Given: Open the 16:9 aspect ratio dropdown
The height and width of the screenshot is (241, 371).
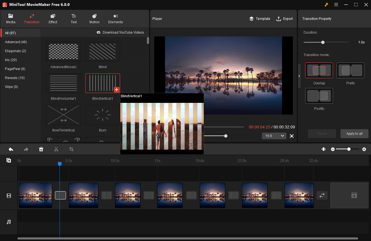Looking at the screenshot, I should tap(274, 136).
